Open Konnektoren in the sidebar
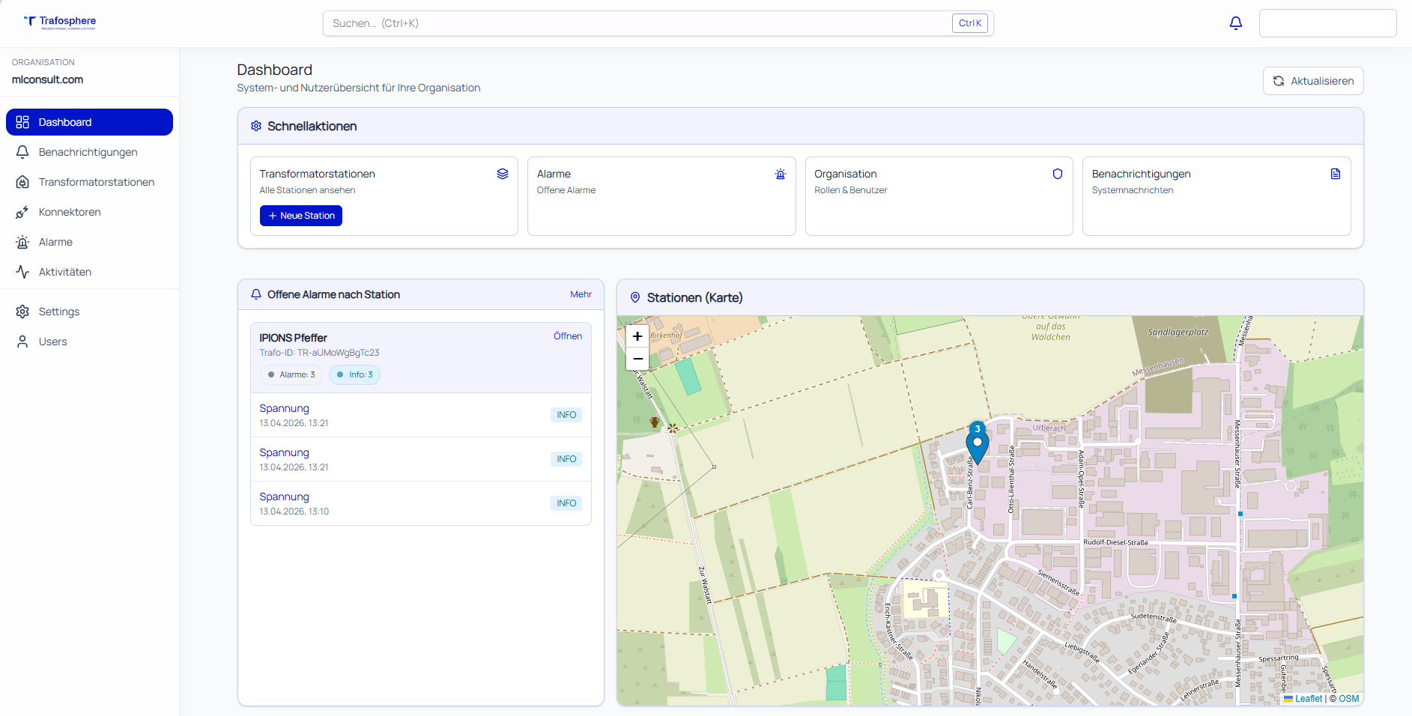1412x716 pixels. (70, 212)
